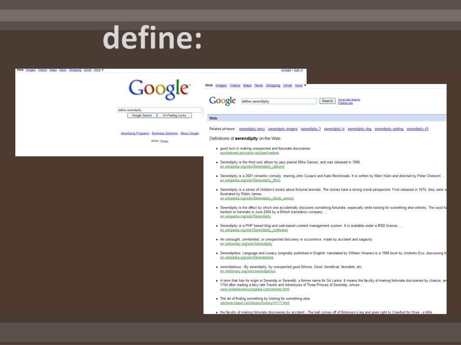This screenshot has height=345, width=461.
Task: Click Sign in link on the homepage
Action: click(298, 70)
